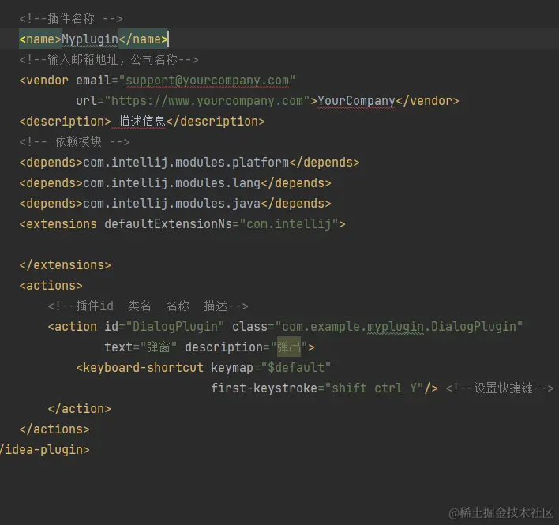The image size is (559, 525).
Task: Click the 插件id 类名 名称 描述 comment
Action: (148, 306)
